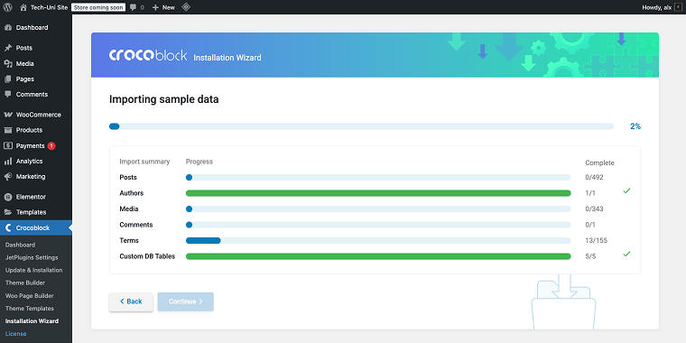Click the 0/492 posts count
The image size is (686, 343).
click(x=594, y=178)
